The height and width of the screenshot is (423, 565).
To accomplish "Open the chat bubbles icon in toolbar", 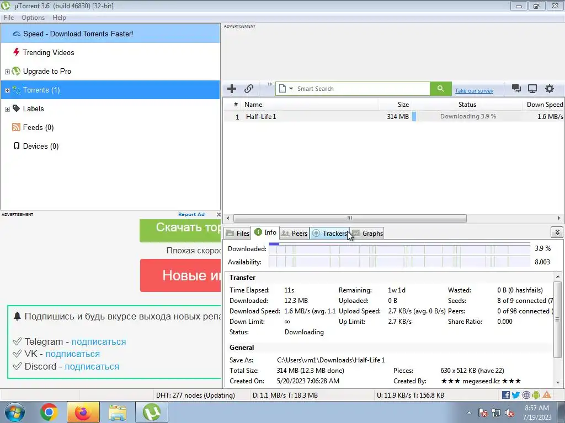I will coord(516,89).
